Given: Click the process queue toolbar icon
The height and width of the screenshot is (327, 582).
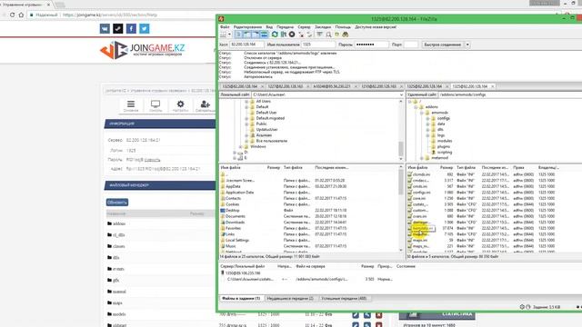Looking at the screenshot, I should 284,35.
